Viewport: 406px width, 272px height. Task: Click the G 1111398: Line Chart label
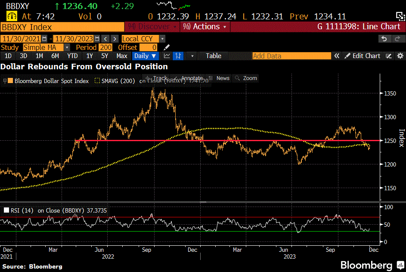[359, 26]
